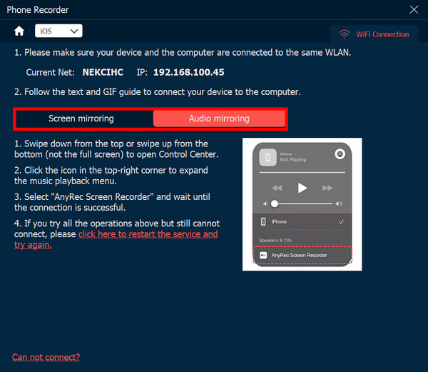Close the Phone Recorder window
This screenshot has width=428, height=372.
pyautogui.click(x=414, y=9)
